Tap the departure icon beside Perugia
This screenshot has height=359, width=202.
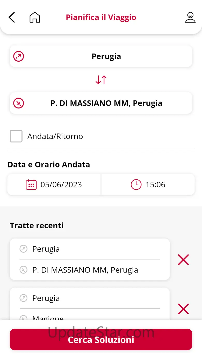(x=19, y=56)
